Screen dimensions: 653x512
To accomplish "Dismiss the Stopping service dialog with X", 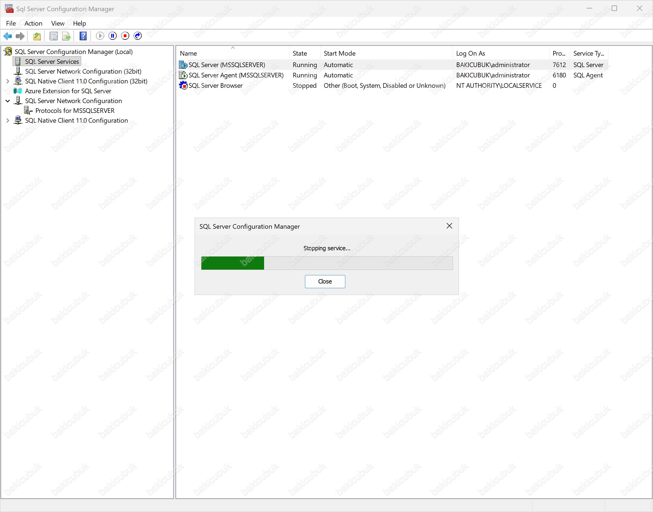I will pyautogui.click(x=449, y=226).
